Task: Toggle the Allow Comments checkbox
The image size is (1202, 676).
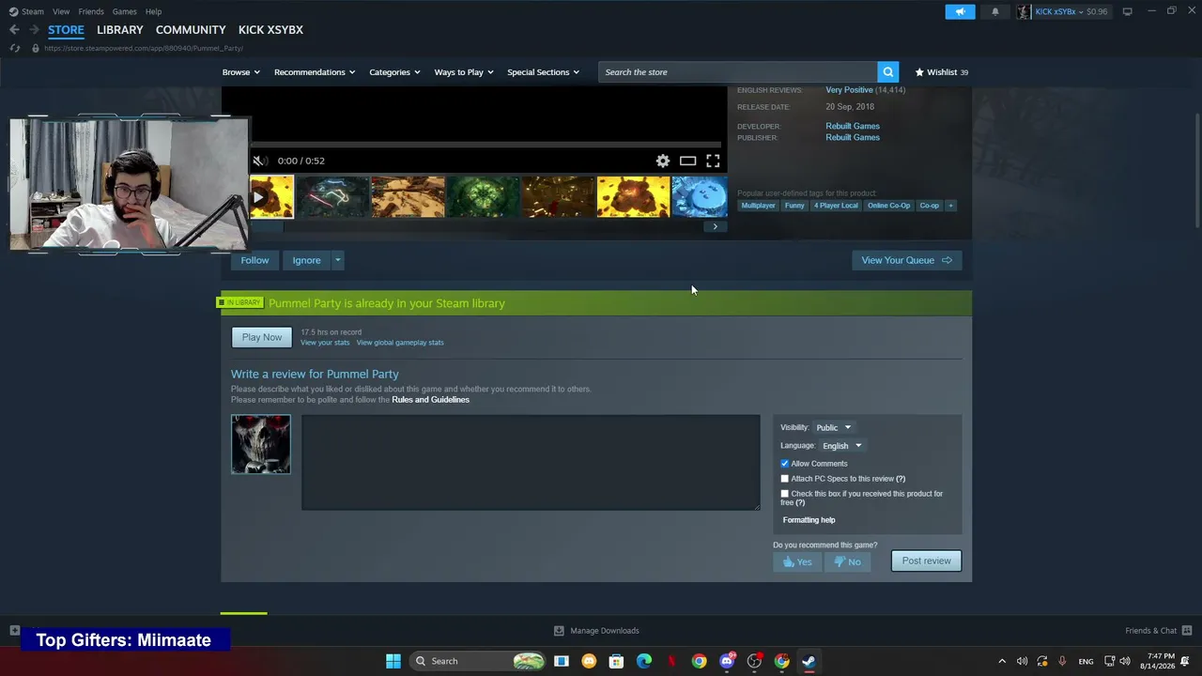Action: 785,464
